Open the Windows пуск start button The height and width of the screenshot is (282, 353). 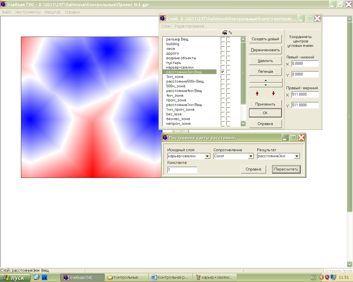(x=15, y=278)
